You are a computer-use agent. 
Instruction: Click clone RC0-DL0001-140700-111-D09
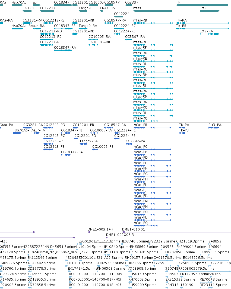pos(96,274)
